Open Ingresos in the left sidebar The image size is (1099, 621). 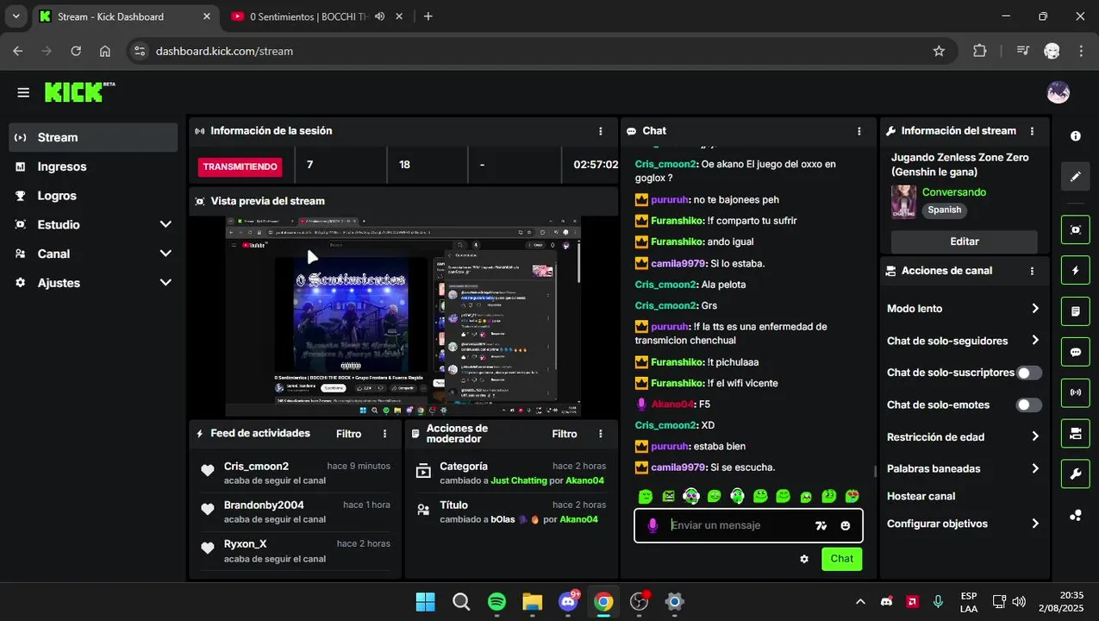(93, 166)
